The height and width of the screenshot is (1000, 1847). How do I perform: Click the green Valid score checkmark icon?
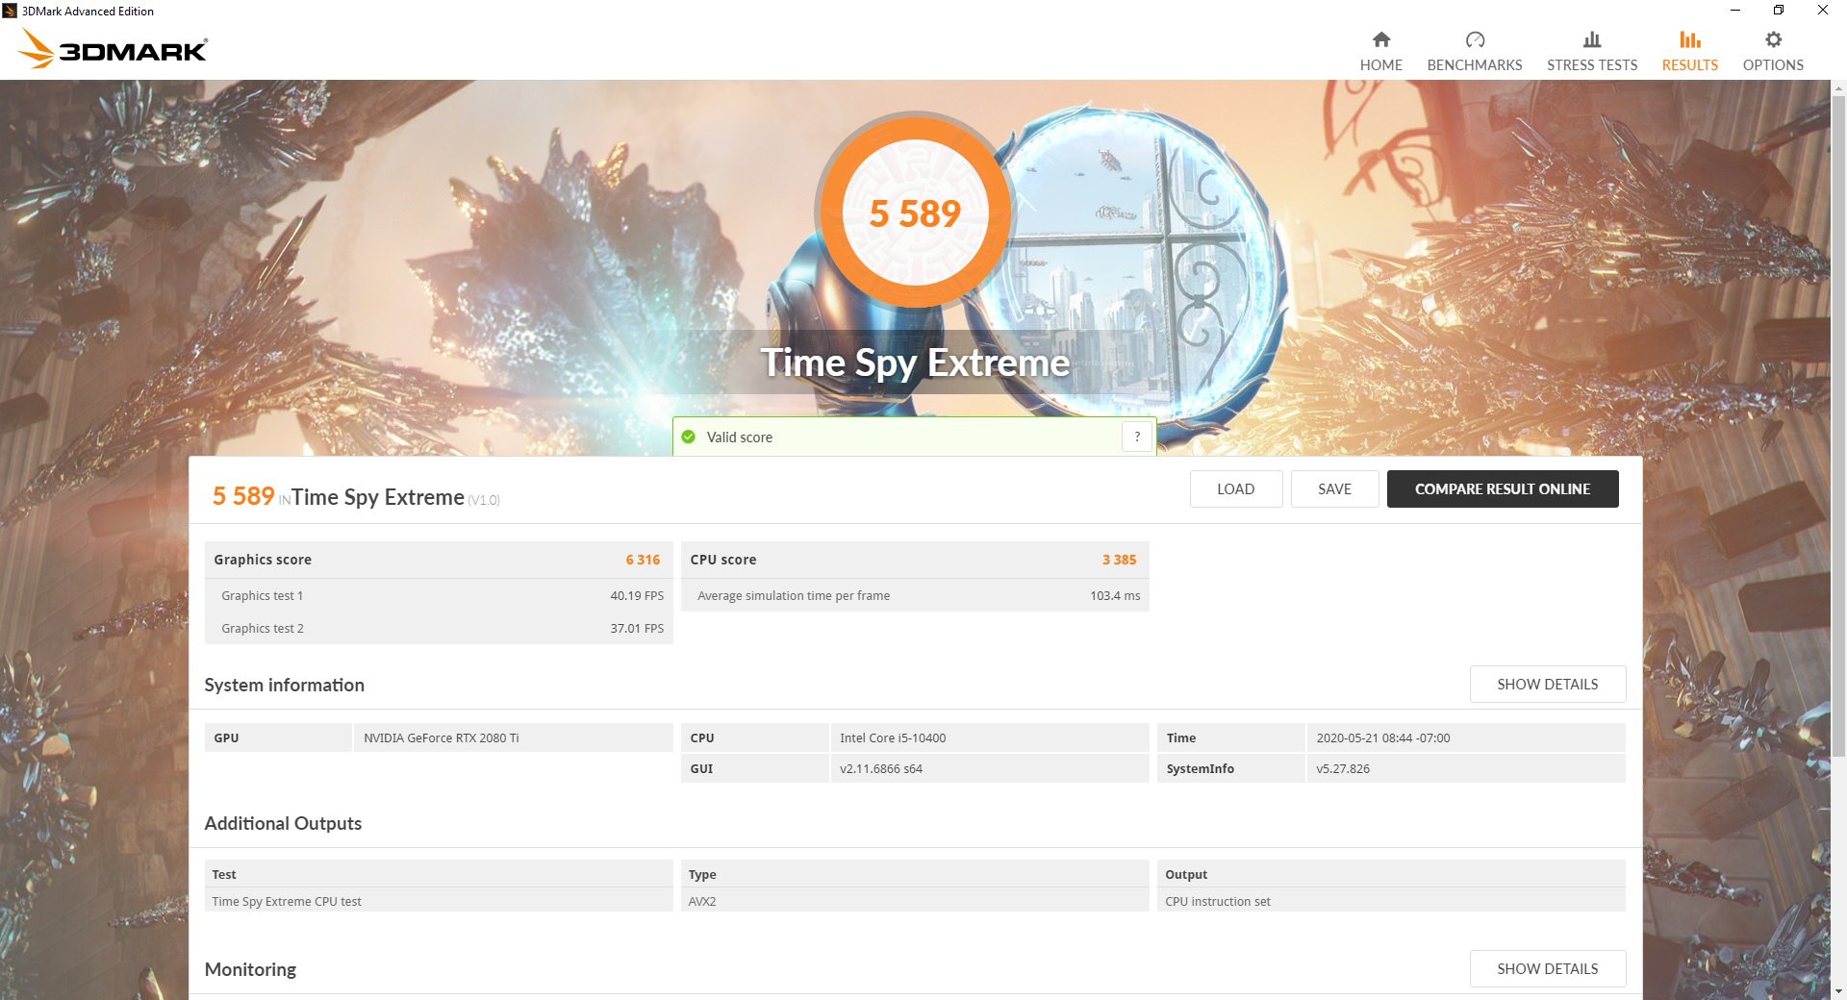(x=688, y=437)
